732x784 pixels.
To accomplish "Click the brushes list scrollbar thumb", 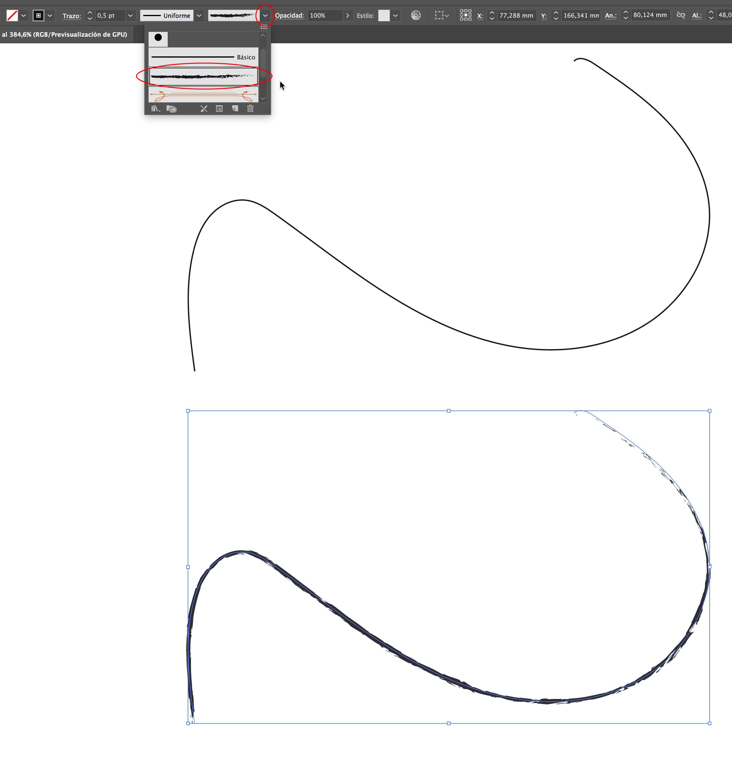I will pos(263,63).
